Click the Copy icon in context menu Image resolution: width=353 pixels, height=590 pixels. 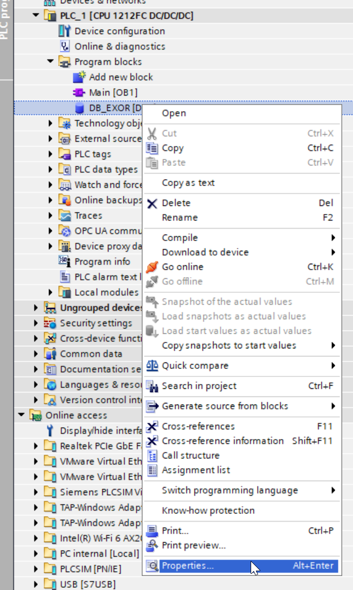(x=152, y=148)
